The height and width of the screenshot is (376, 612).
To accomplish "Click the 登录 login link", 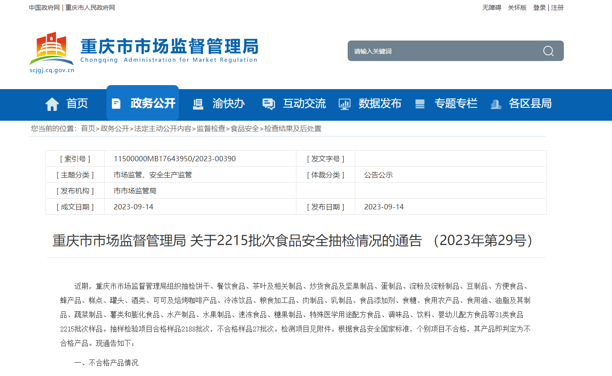I will (539, 8).
